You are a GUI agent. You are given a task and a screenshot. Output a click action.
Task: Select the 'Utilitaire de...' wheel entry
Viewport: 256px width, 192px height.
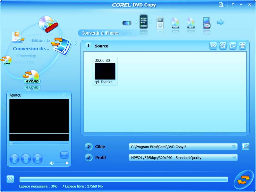click(x=41, y=41)
